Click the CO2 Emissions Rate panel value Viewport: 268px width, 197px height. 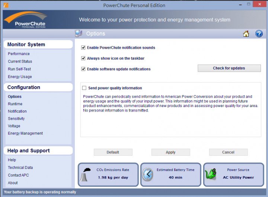click(113, 178)
